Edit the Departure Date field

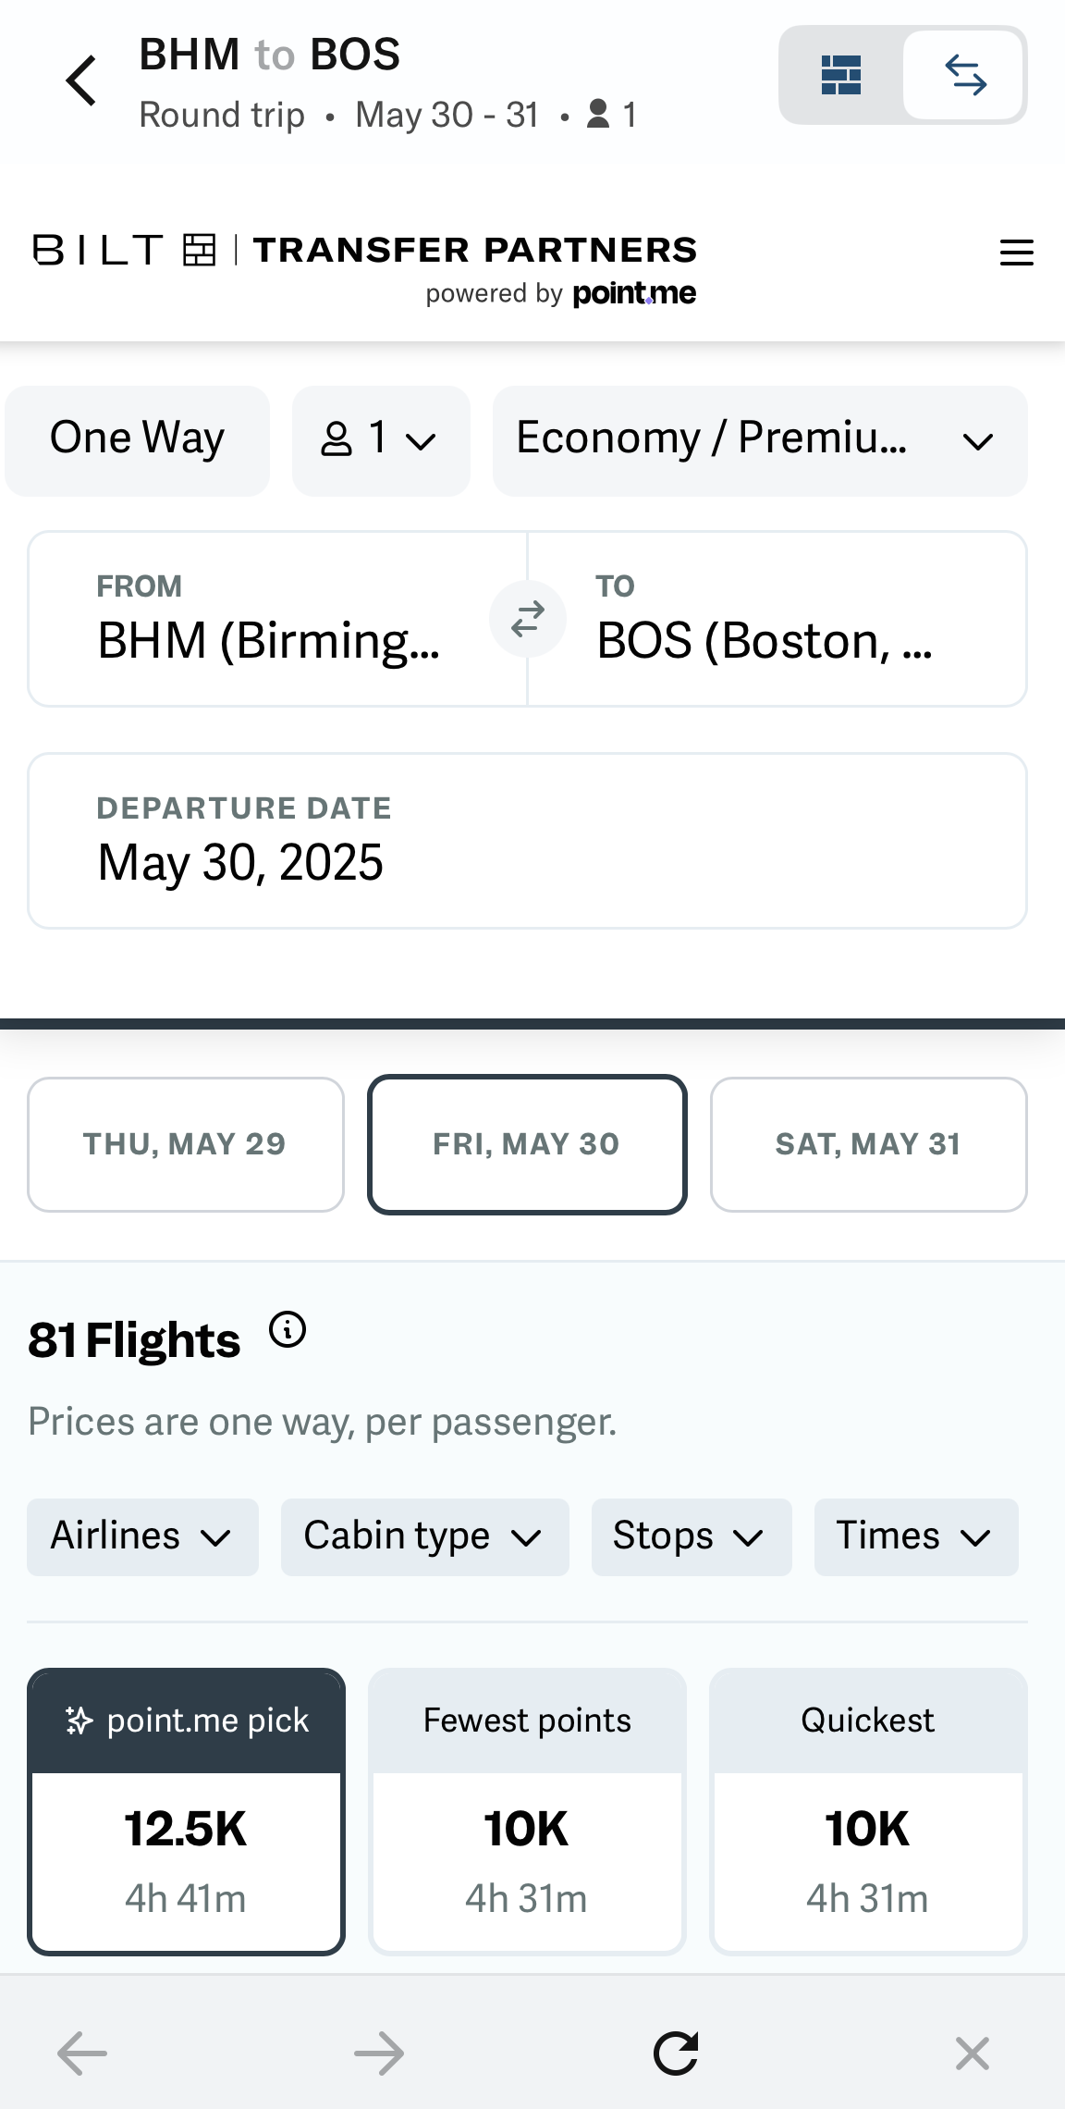527,841
